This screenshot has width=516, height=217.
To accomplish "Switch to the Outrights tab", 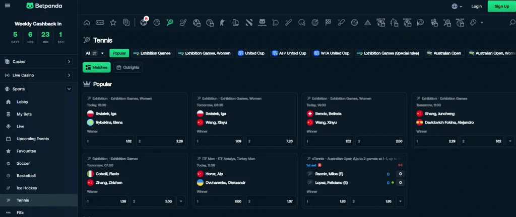I will click(x=128, y=67).
